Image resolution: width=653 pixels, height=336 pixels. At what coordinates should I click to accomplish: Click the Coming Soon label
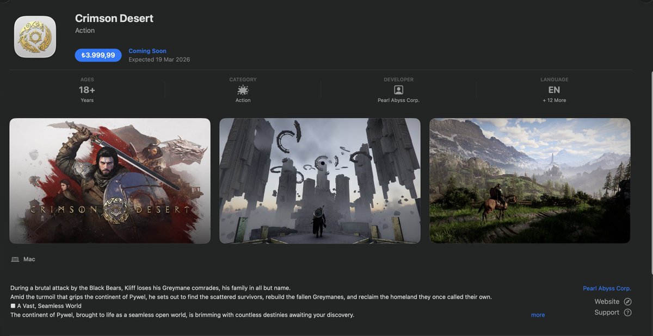(147, 51)
